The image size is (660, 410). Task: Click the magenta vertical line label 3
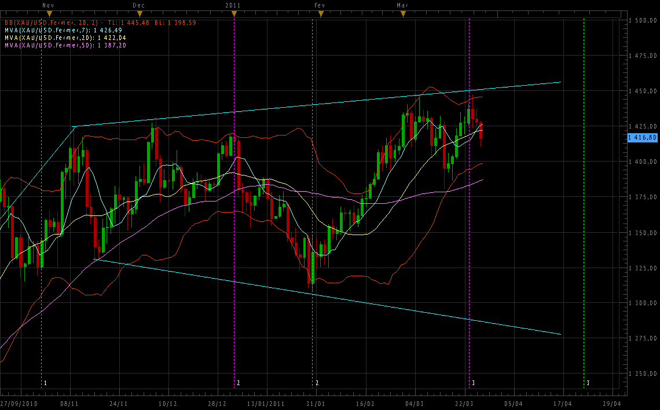pos(473,383)
